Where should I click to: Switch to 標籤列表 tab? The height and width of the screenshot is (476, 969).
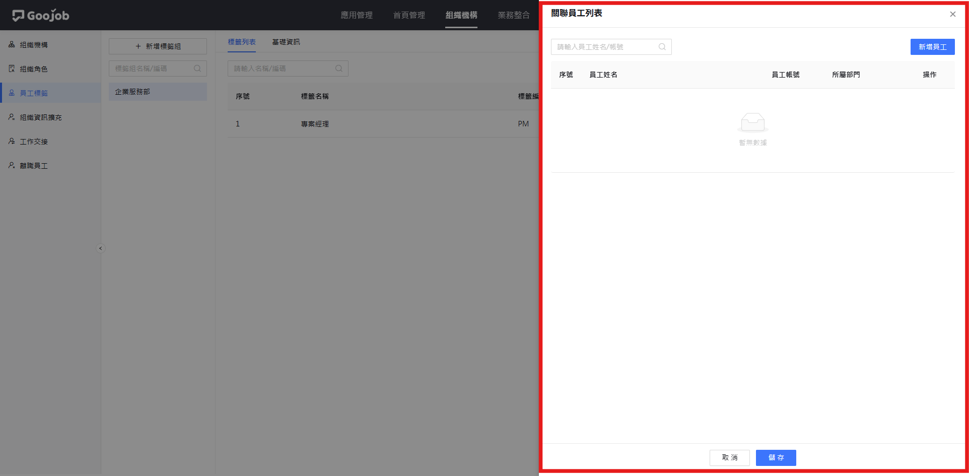(242, 42)
